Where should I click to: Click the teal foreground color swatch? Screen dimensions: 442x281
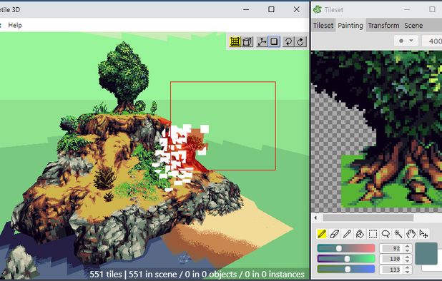pos(426,254)
